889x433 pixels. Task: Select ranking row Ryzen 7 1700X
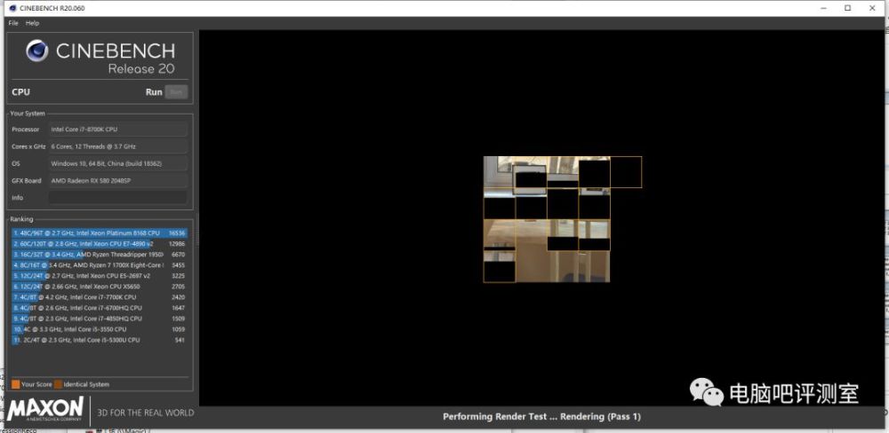(x=100, y=265)
